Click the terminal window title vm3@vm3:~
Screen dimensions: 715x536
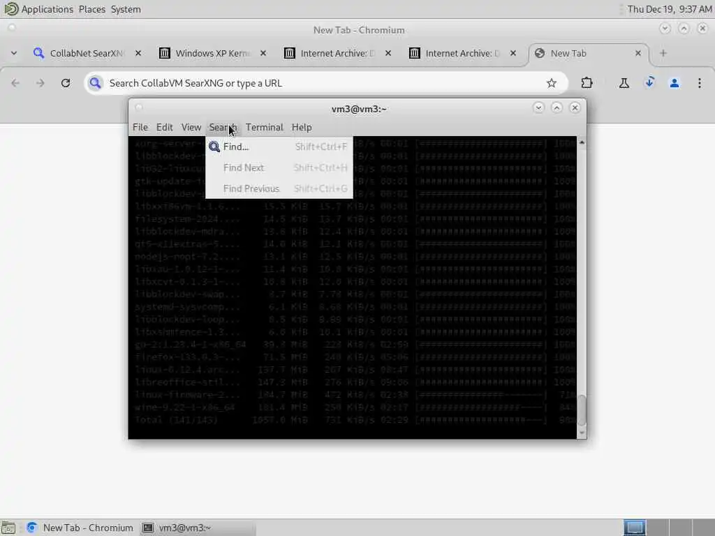[359, 109]
